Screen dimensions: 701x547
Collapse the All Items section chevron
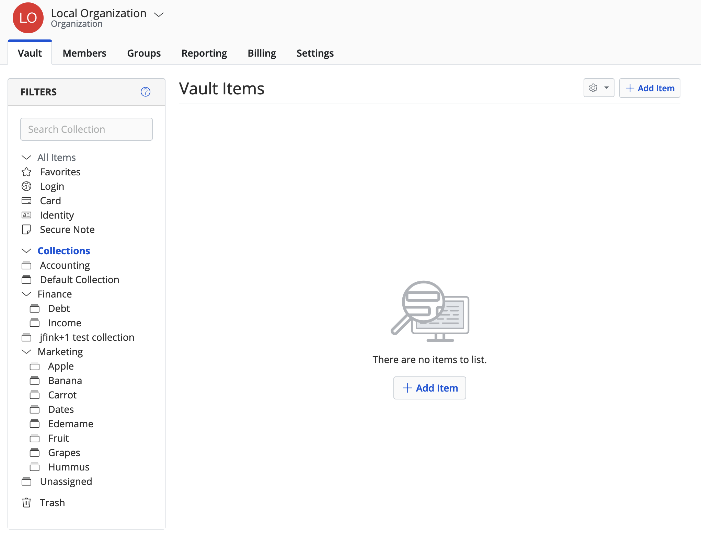(26, 158)
